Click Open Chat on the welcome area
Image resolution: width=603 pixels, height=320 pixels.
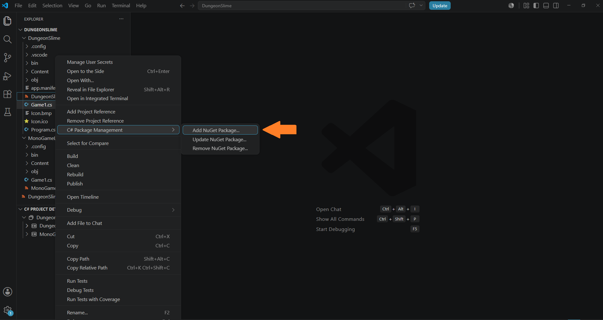(x=329, y=209)
